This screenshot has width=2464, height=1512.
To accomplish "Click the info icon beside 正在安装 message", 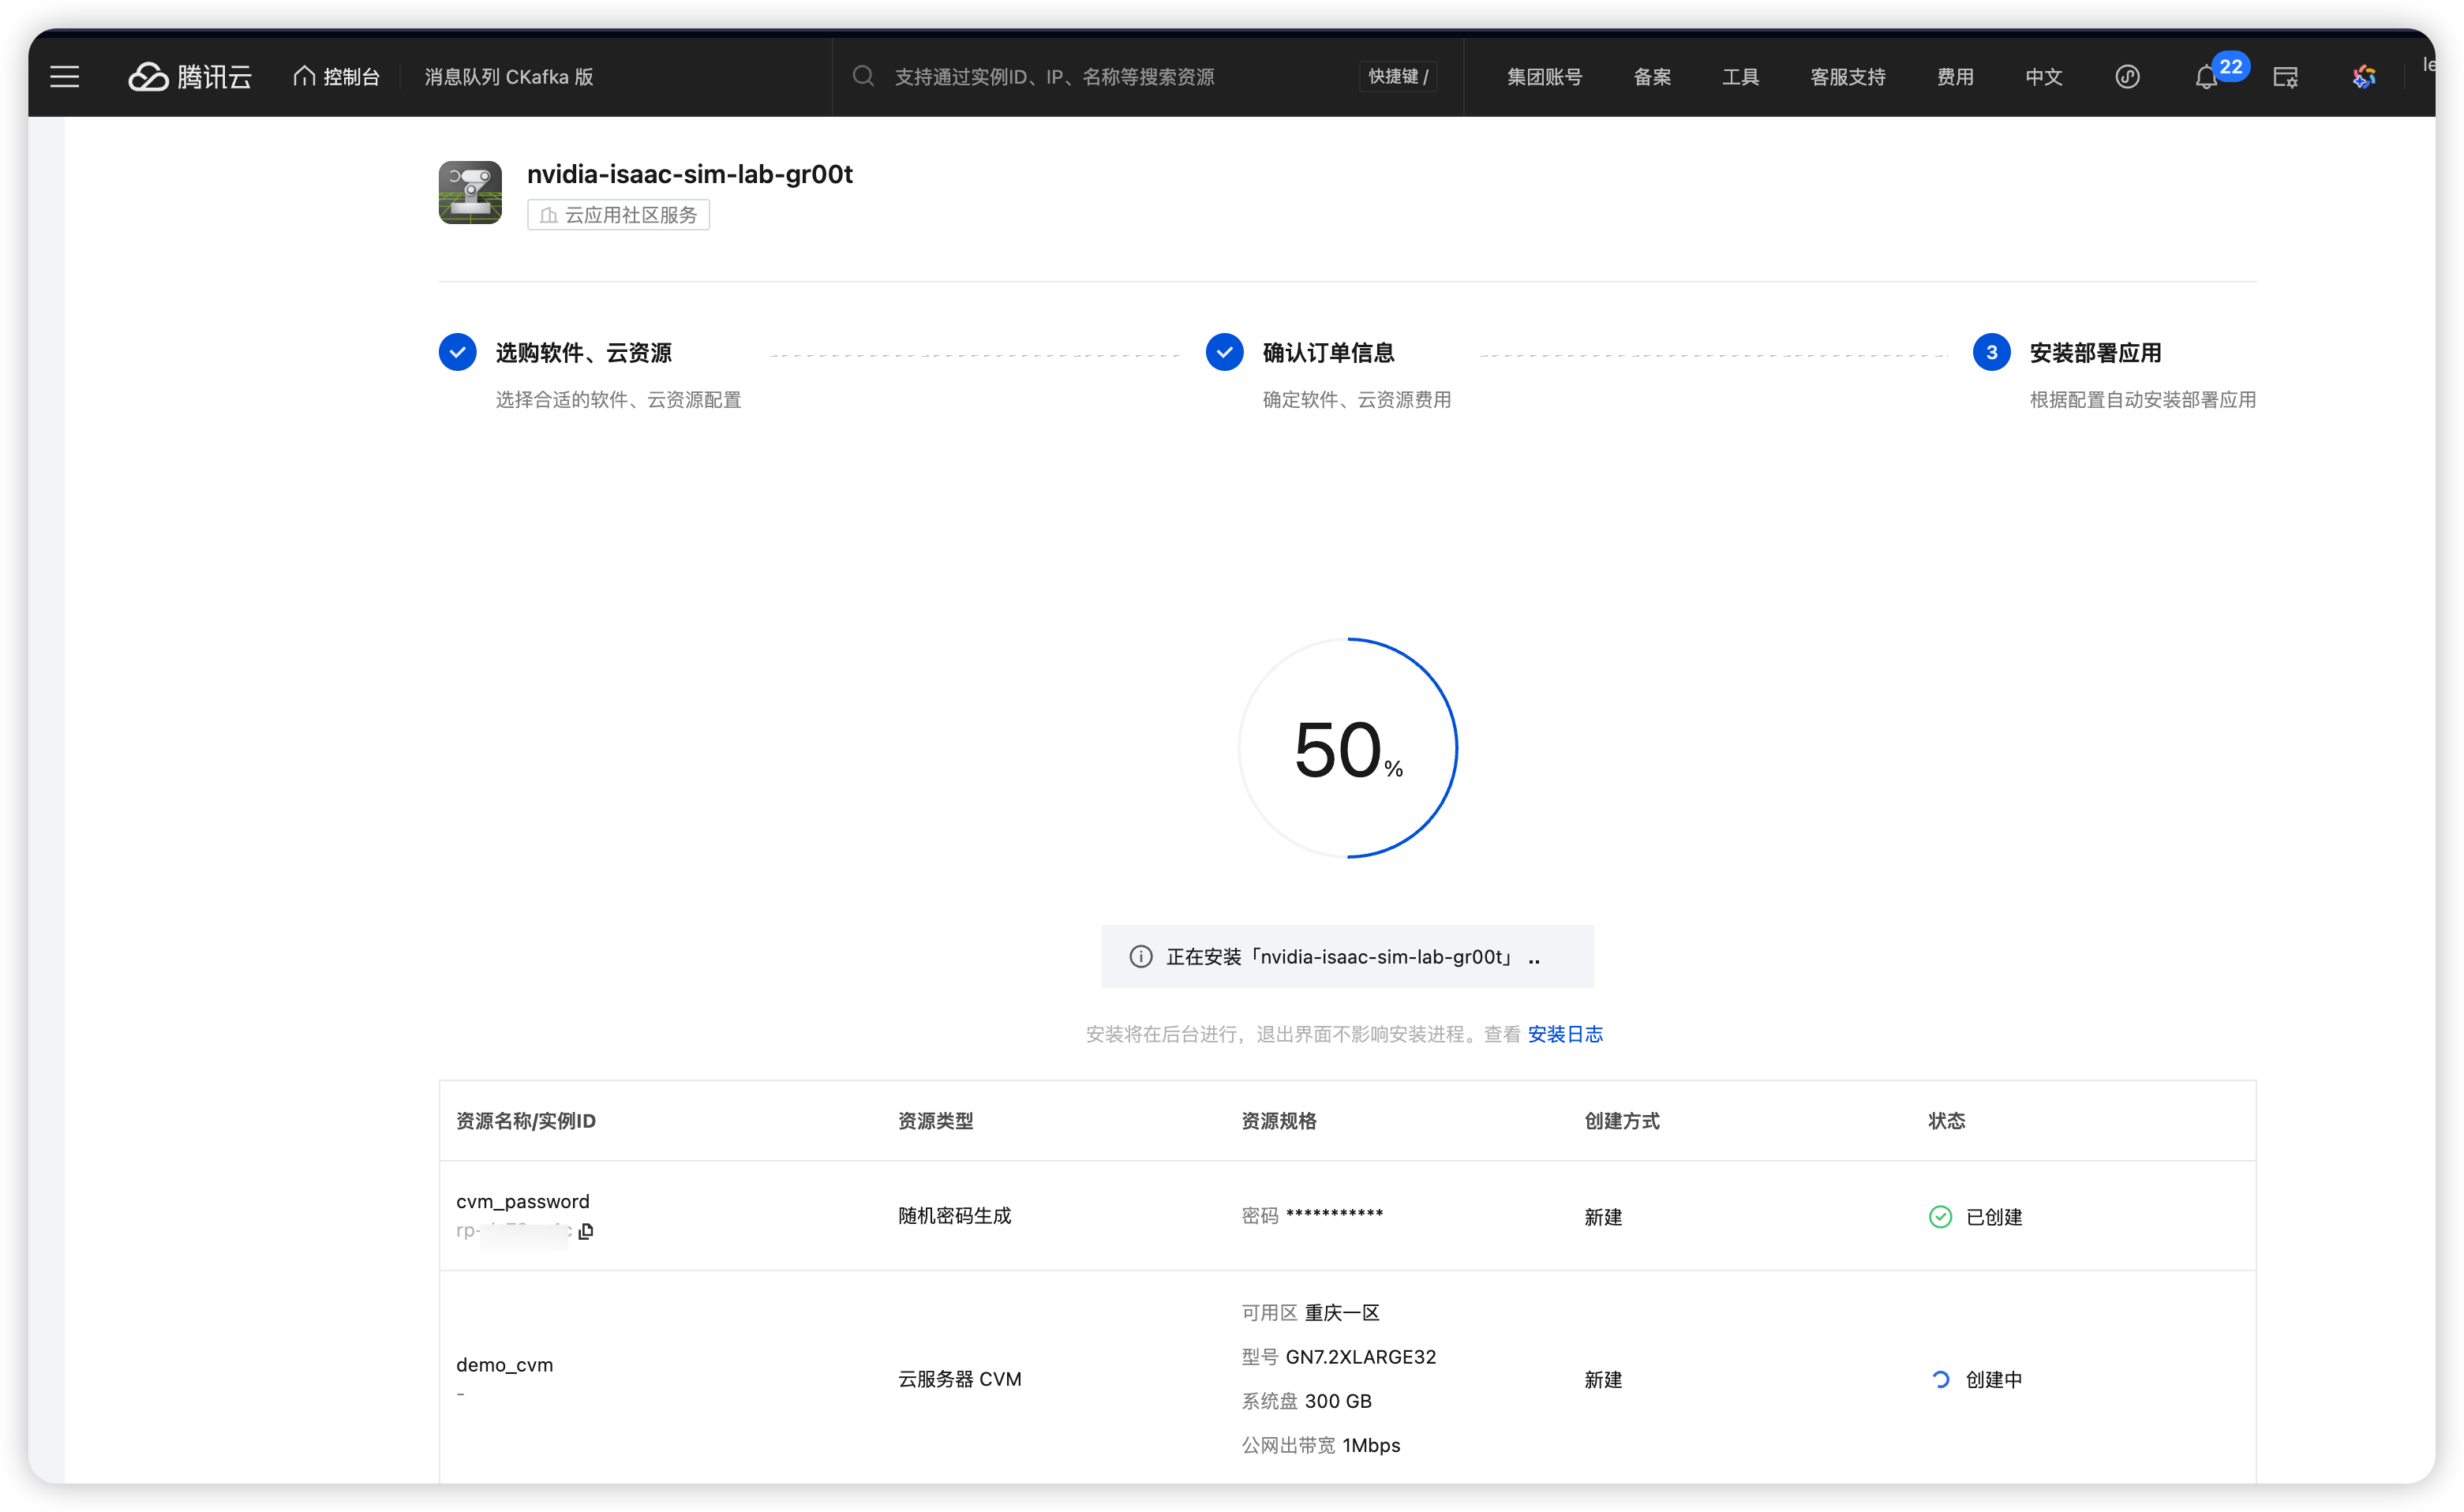I will 1140,957.
